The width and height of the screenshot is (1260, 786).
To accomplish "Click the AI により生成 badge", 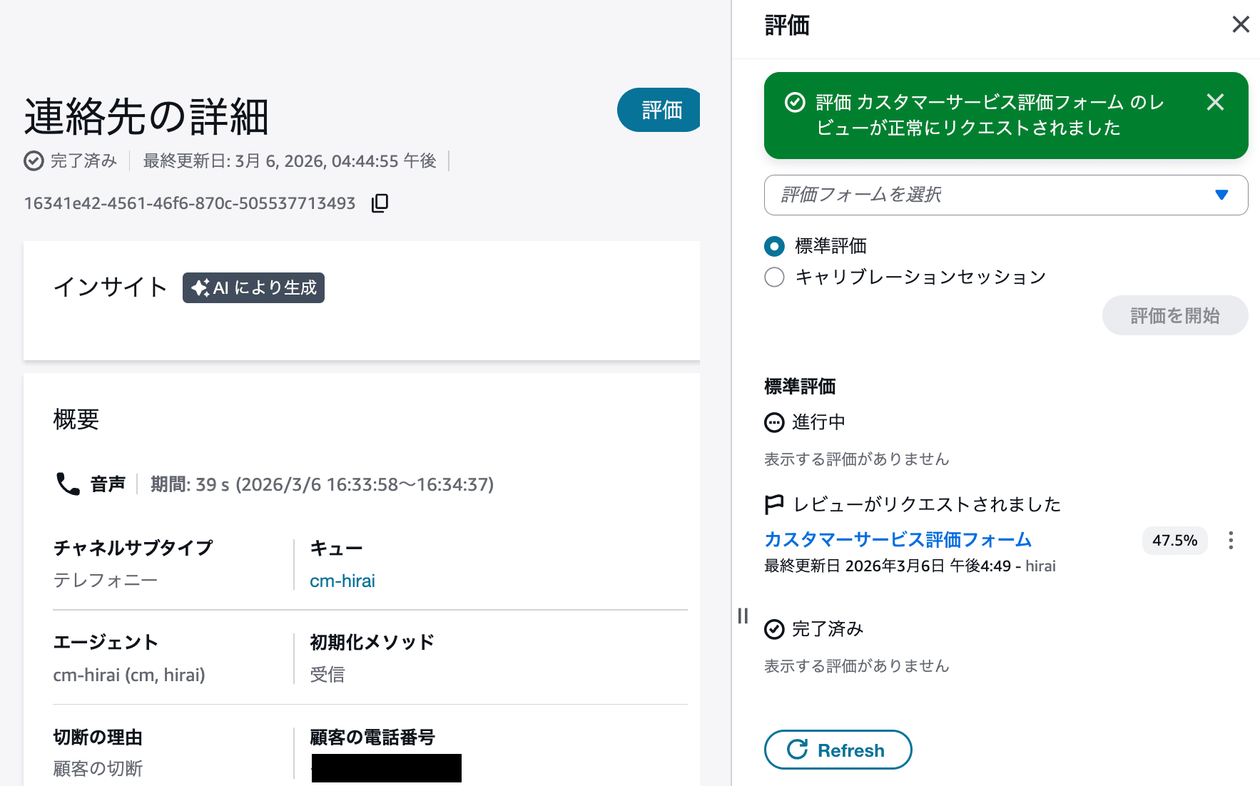I will pyautogui.click(x=253, y=288).
